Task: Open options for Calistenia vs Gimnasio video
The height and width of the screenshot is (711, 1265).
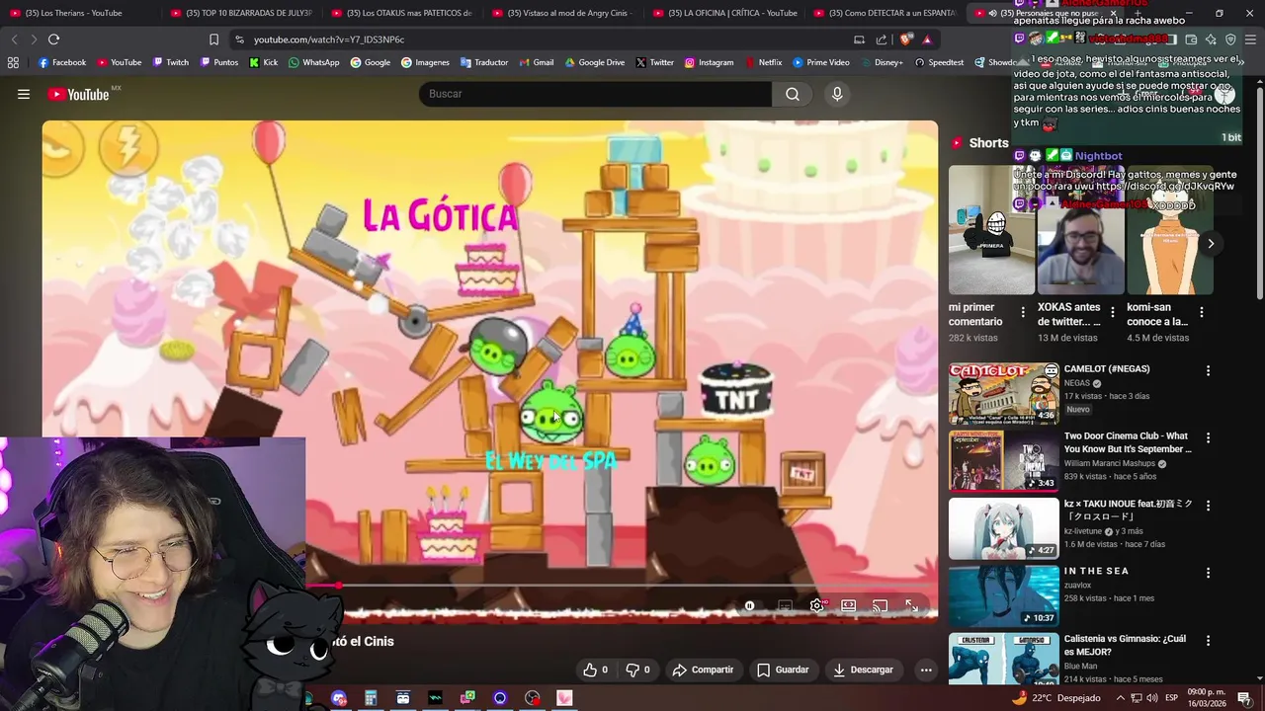Action: coord(1208,640)
